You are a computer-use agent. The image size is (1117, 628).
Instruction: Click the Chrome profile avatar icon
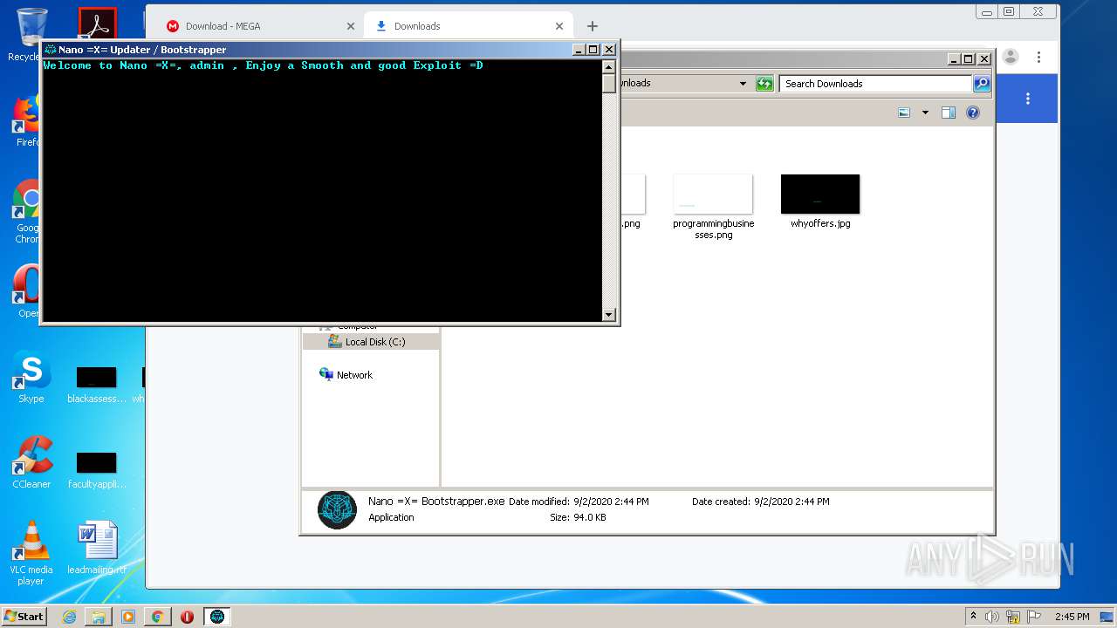click(x=1011, y=57)
